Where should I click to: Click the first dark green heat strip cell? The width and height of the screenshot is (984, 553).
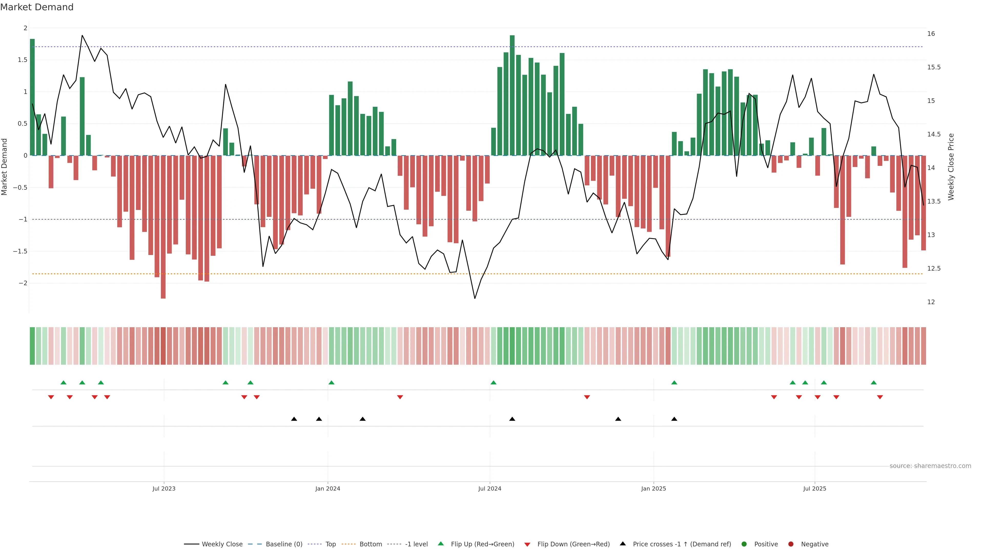click(33, 346)
